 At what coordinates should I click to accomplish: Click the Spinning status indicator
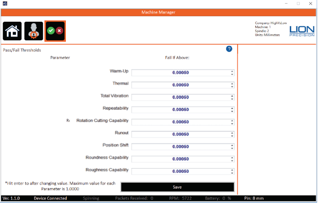(91, 198)
